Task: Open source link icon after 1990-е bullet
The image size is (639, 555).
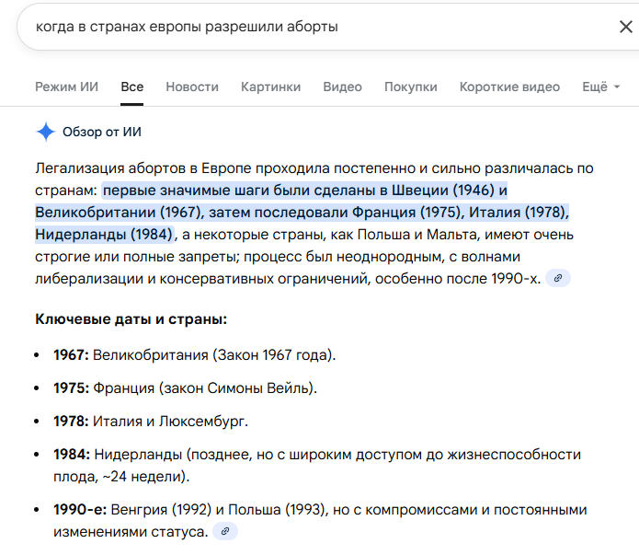Action: [225, 531]
